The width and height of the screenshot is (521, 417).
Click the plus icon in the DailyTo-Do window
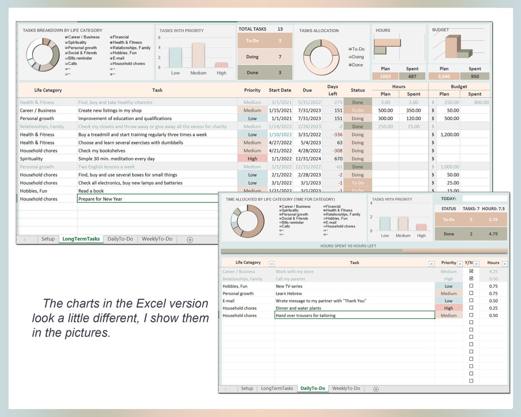coord(376,389)
